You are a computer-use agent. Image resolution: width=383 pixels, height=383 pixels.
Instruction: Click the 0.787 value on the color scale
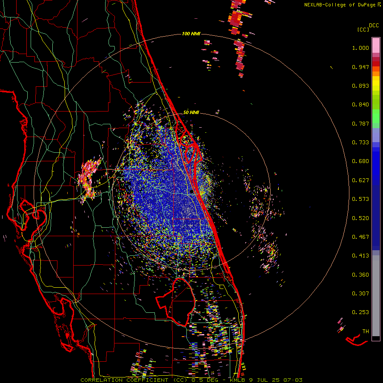click(x=360, y=123)
